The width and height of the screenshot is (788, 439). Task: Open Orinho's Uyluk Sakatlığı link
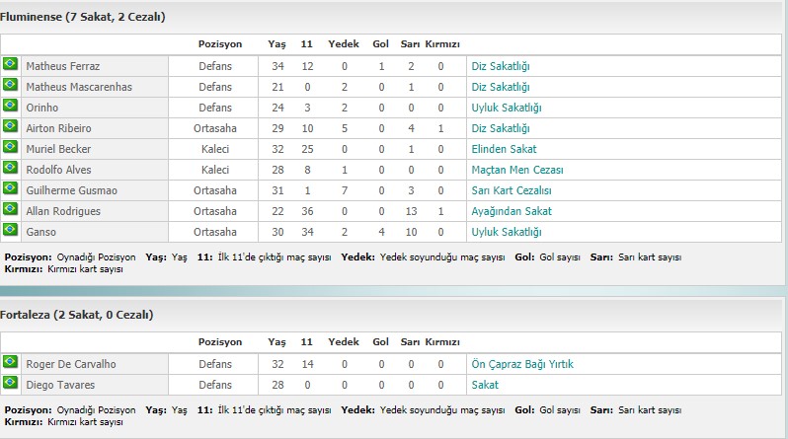(x=507, y=108)
